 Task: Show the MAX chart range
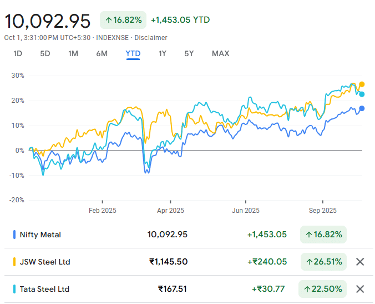(x=220, y=54)
